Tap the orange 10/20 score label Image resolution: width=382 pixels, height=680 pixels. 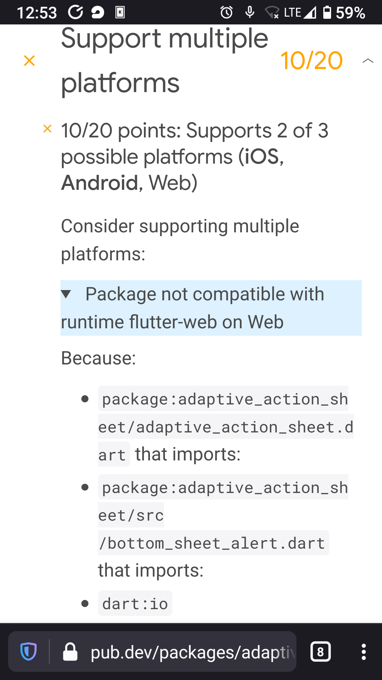[312, 60]
